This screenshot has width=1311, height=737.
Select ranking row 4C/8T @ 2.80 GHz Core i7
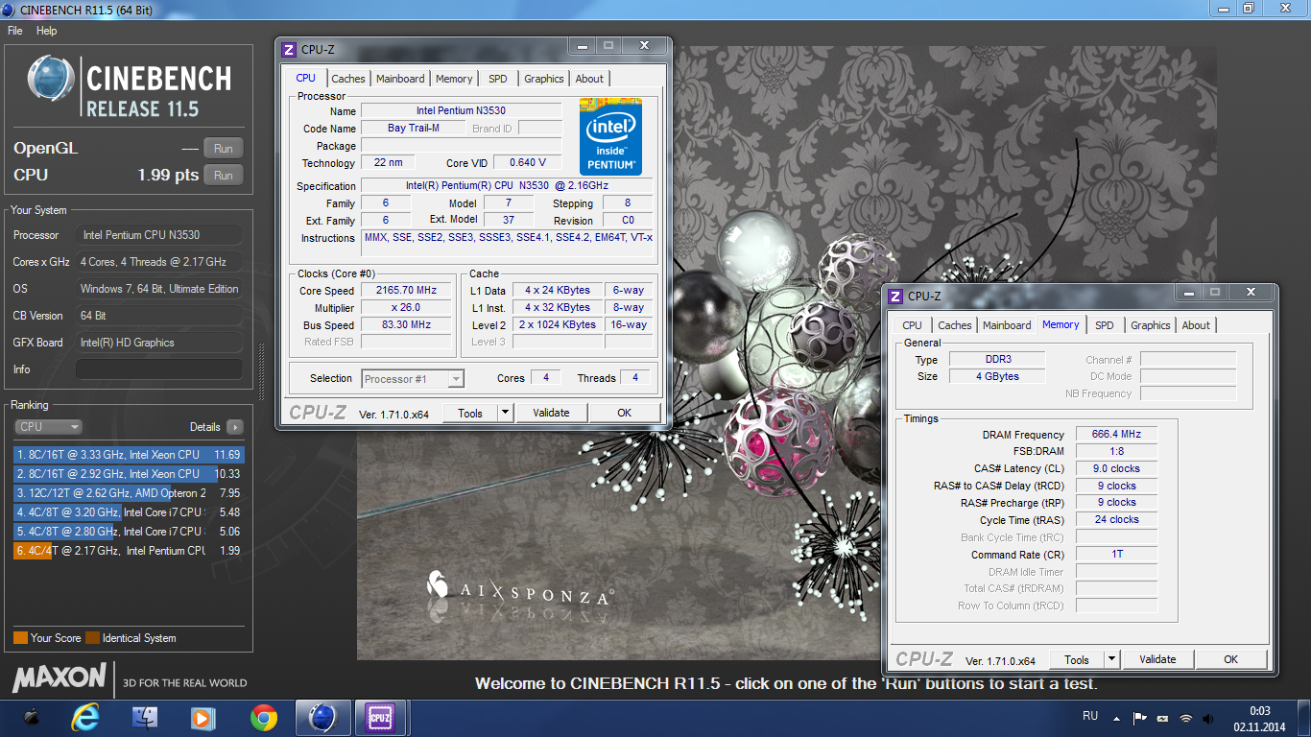[x=129, y=532]
